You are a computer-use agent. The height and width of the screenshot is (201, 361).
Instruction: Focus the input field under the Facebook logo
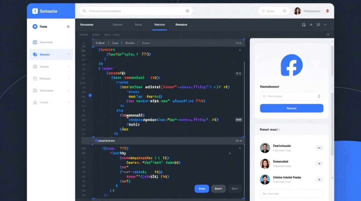[292, 96]
